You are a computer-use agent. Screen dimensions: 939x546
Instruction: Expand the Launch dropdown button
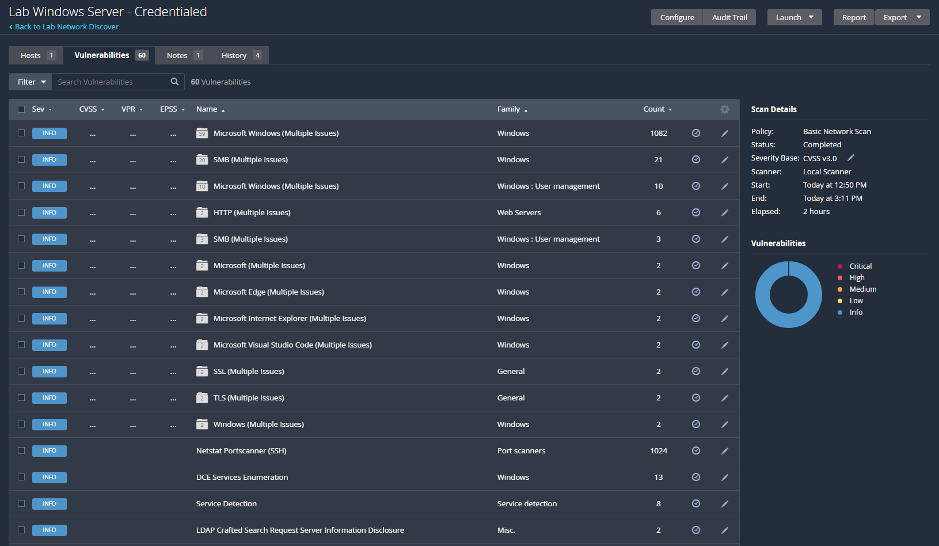(794, 17)
